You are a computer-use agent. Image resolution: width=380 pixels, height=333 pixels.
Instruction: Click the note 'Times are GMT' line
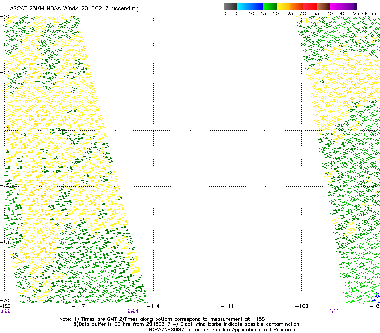[x=162, y=319]
